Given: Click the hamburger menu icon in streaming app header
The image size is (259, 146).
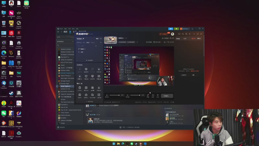Looking at the screenshot, I should click(190, 34).
